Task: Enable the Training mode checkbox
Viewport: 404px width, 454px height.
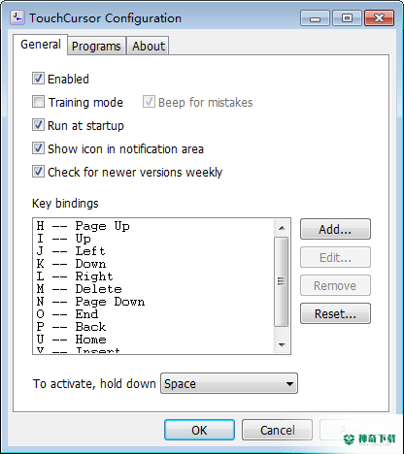Action: pyautogui.click(x=38, y=102)
